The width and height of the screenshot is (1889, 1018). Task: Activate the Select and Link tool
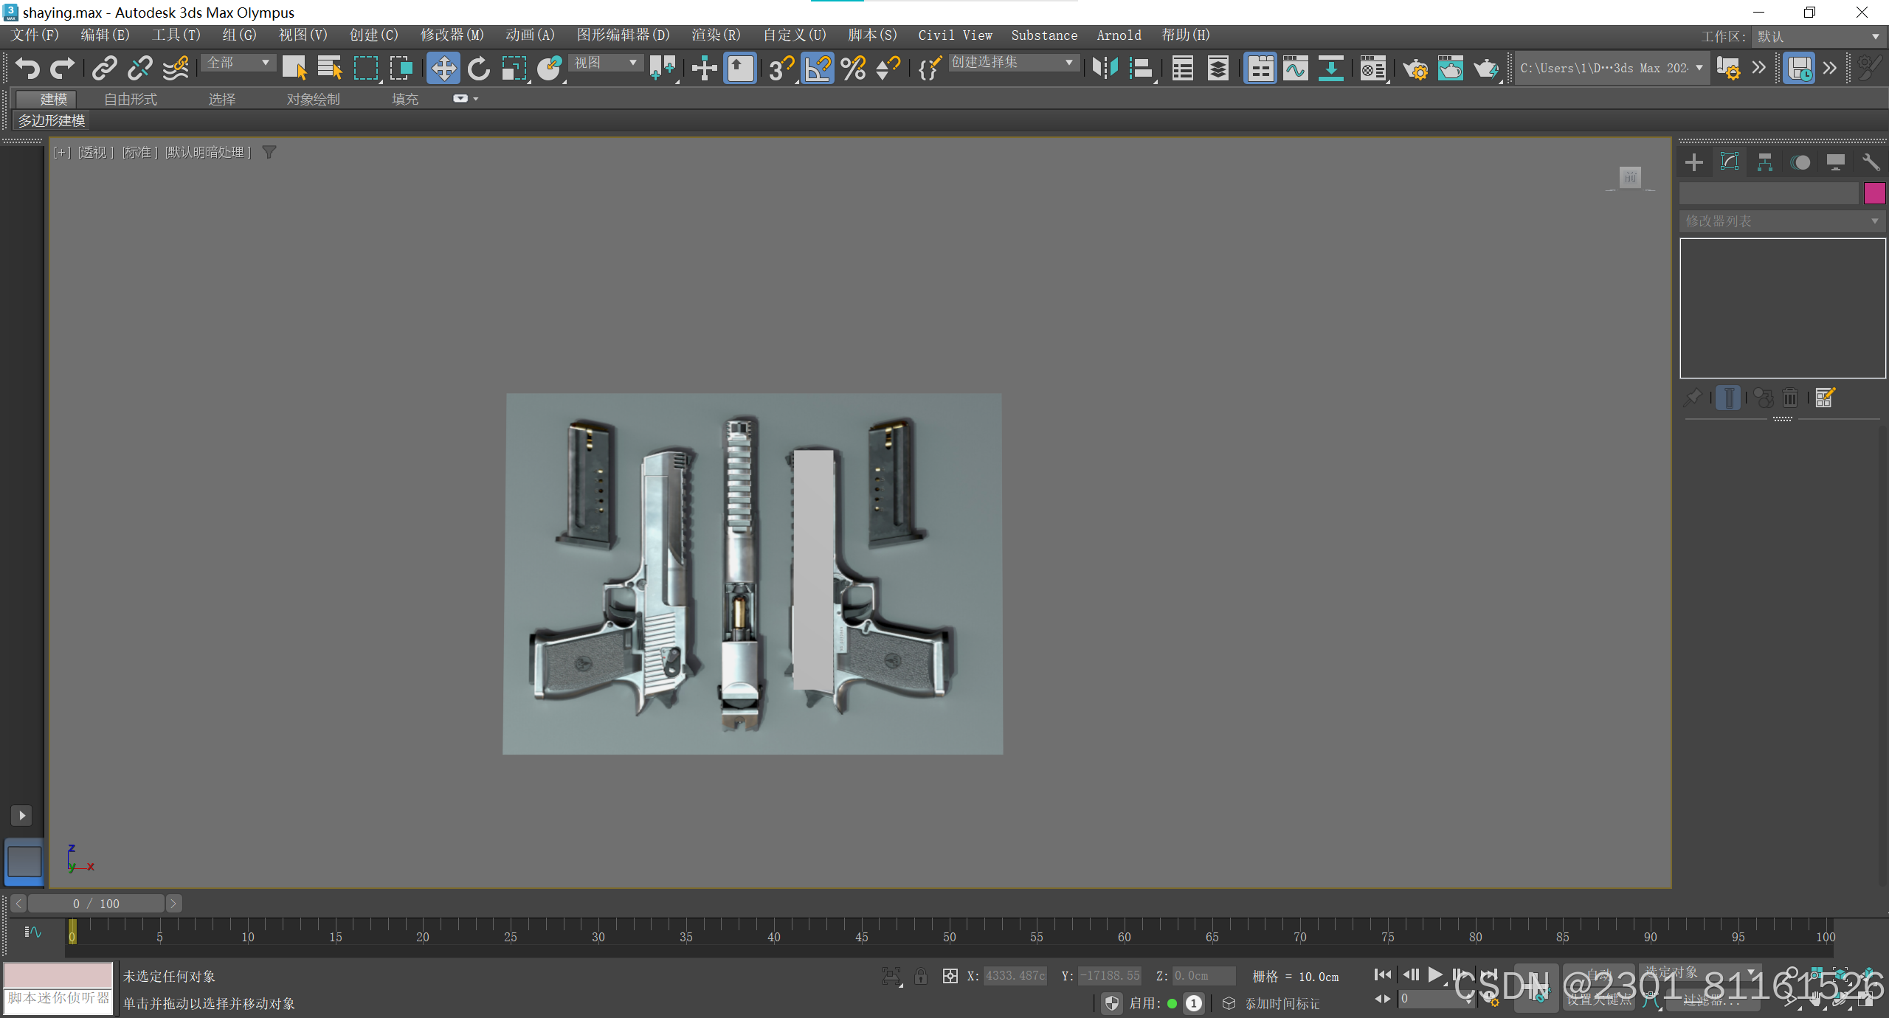point(104,69)
